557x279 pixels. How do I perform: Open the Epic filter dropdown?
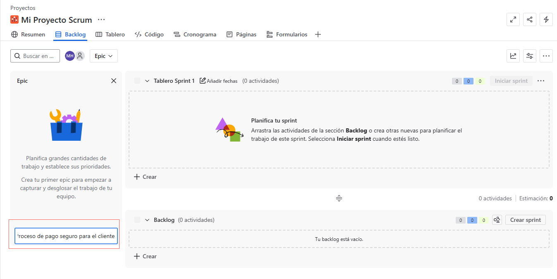(103, 56)
